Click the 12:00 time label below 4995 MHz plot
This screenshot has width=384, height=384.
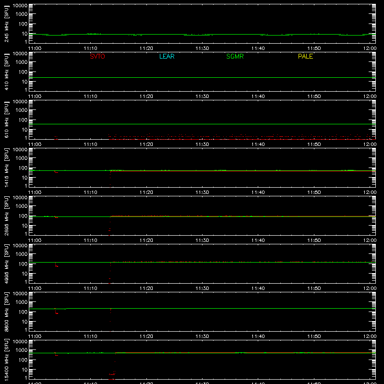370,288
